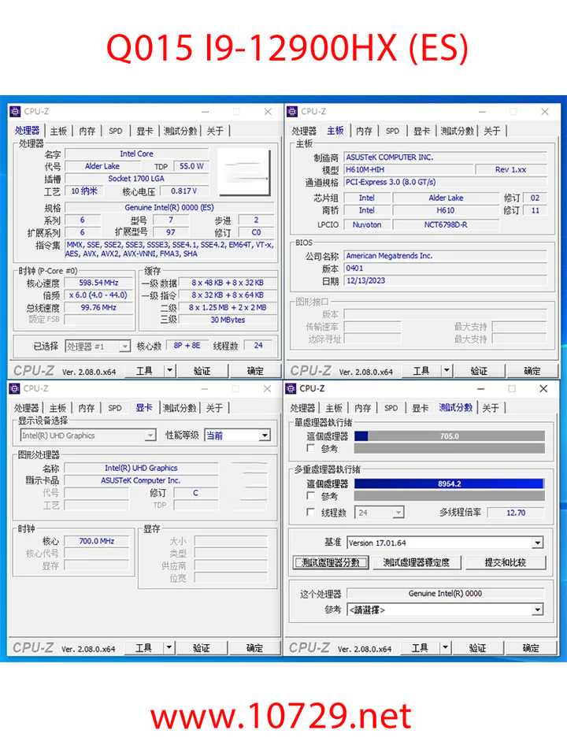
Task: Open 工具 dropdown arrow in graphics window
Action: pyautogui.click(x=169, y=647)
